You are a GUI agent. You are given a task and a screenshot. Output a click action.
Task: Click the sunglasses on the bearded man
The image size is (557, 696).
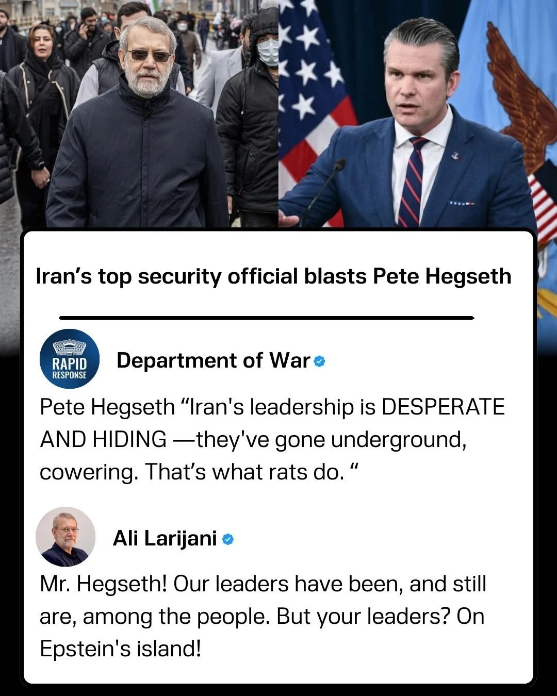149,55
